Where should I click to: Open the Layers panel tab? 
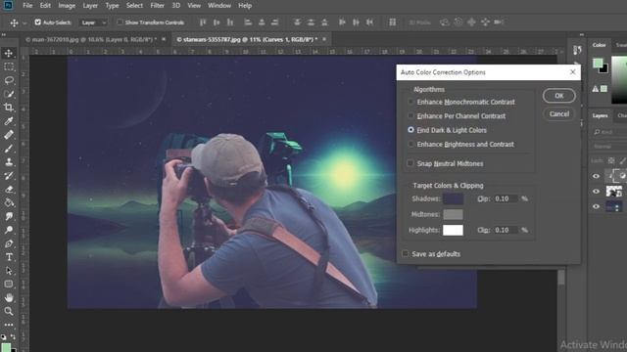click(x=600, y=115)
